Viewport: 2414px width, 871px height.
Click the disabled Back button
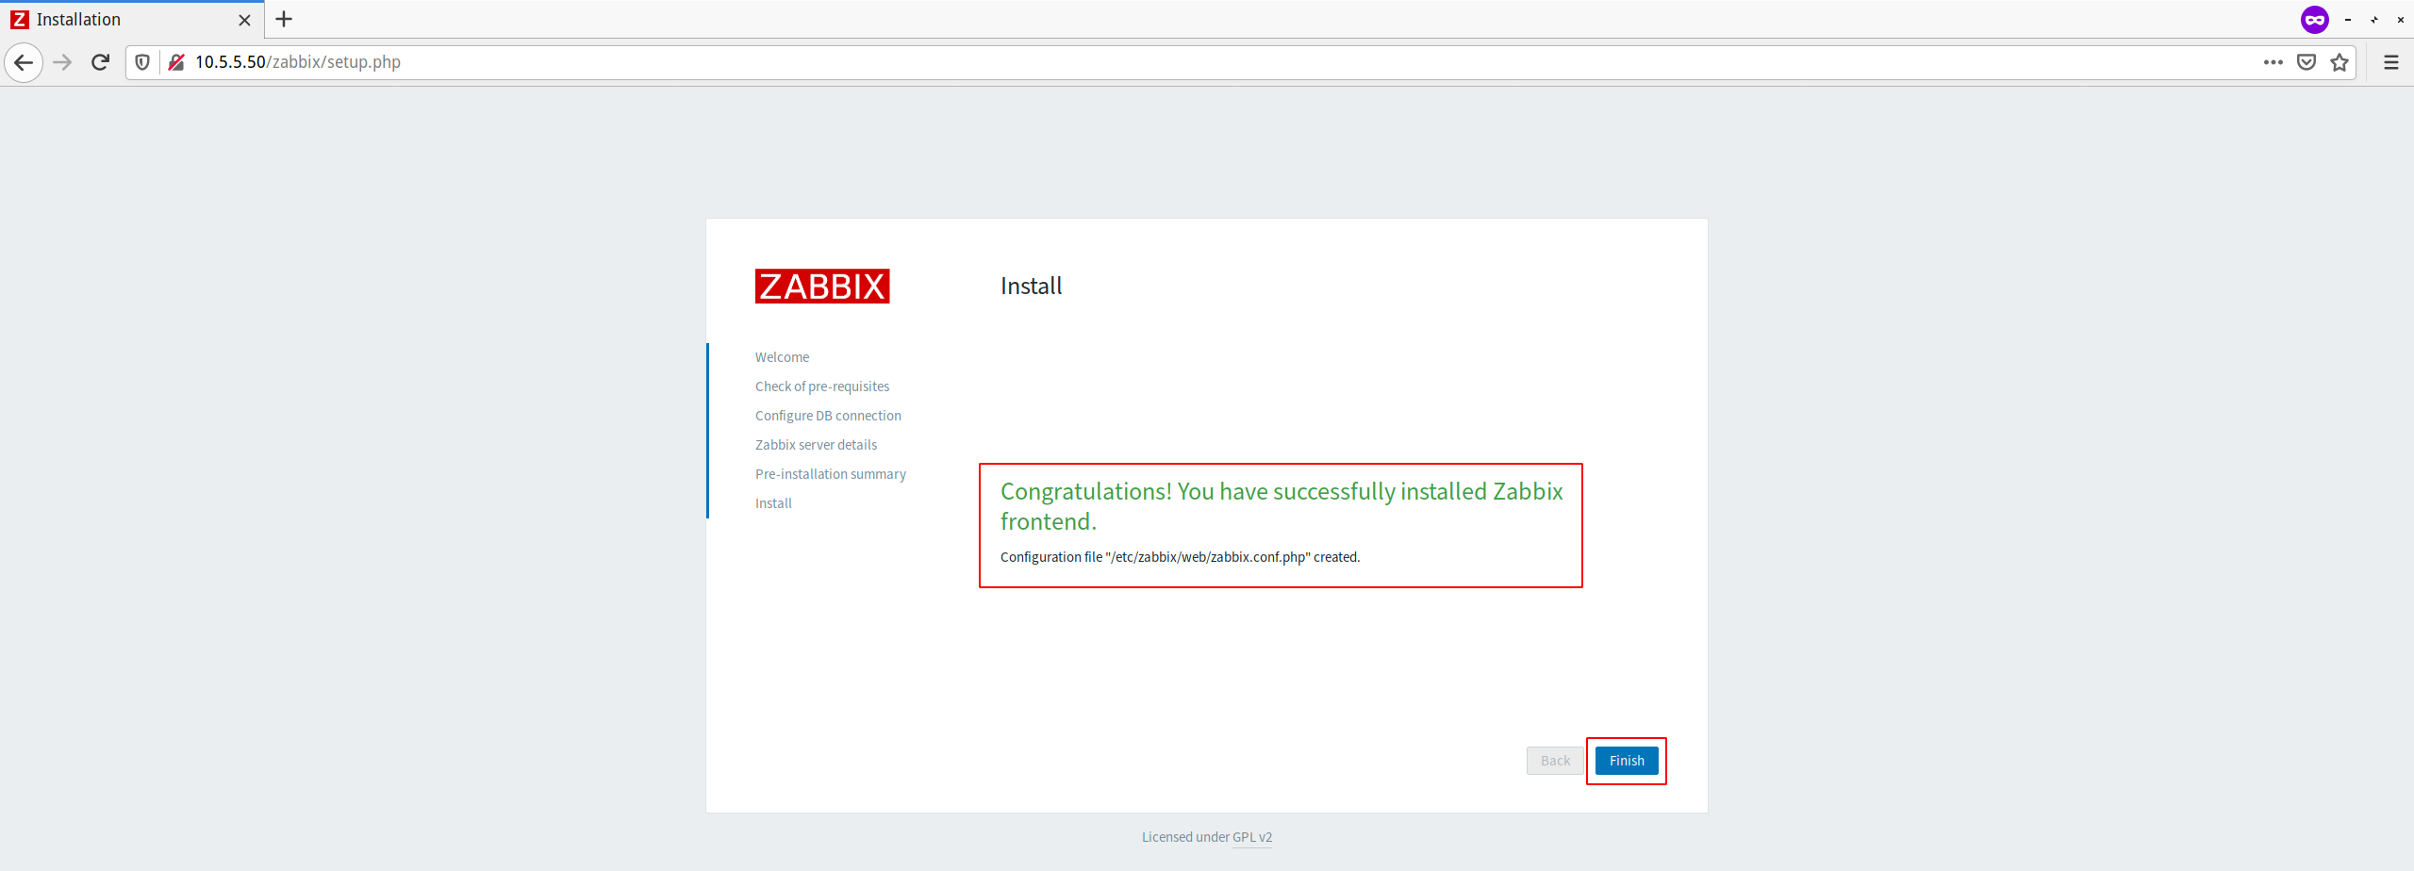pyautogui.click(x=1555, y=761)
